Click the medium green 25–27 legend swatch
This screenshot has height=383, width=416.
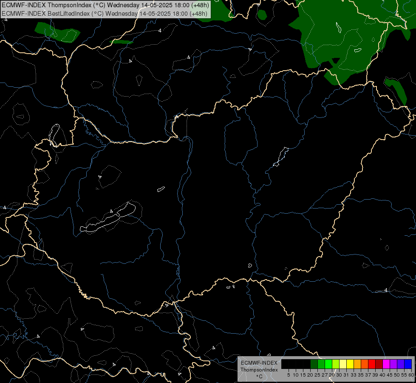(321, 364)
